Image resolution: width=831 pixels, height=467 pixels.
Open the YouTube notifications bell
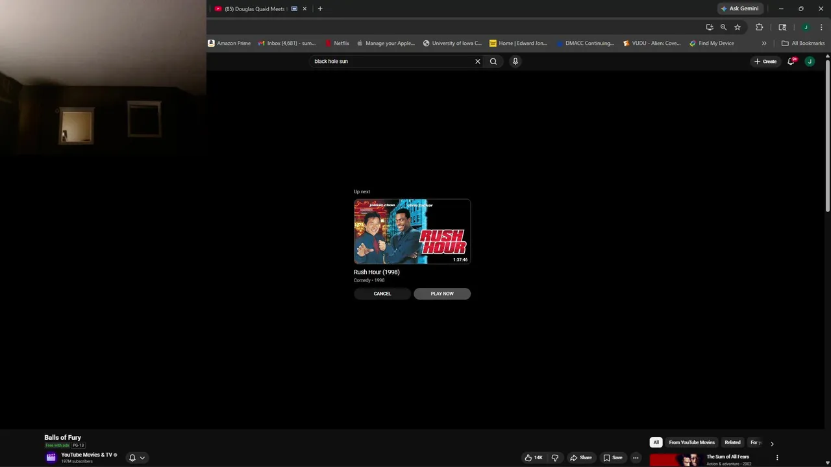(x=791, y=61)
